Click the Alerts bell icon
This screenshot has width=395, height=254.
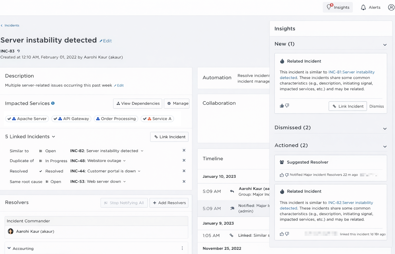pos(363,7)
